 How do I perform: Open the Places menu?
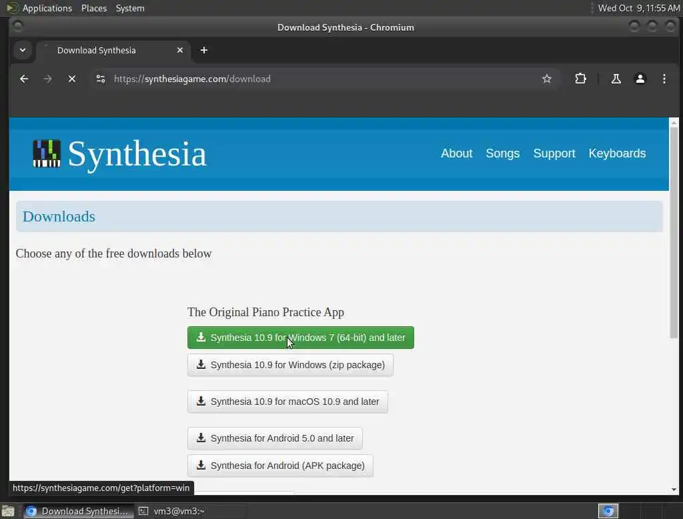(x=93, y=8)
